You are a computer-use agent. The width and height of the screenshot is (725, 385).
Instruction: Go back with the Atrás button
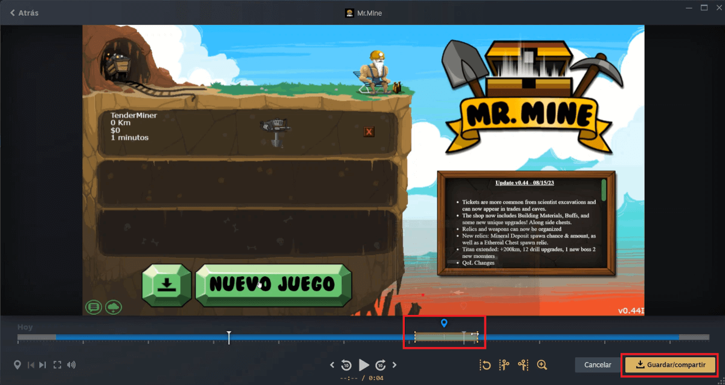click(24, 13)
